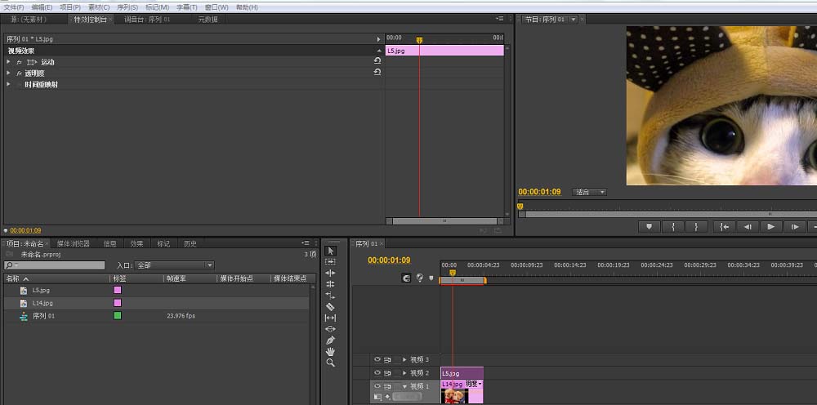Select the Ripple Edit tool
This screenshot has height=405, width=817.
tap(330, 273)
